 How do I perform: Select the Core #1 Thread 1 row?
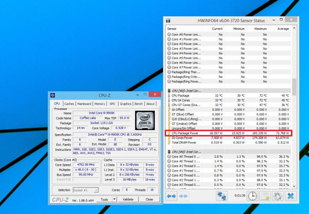(x=229, y=170)
